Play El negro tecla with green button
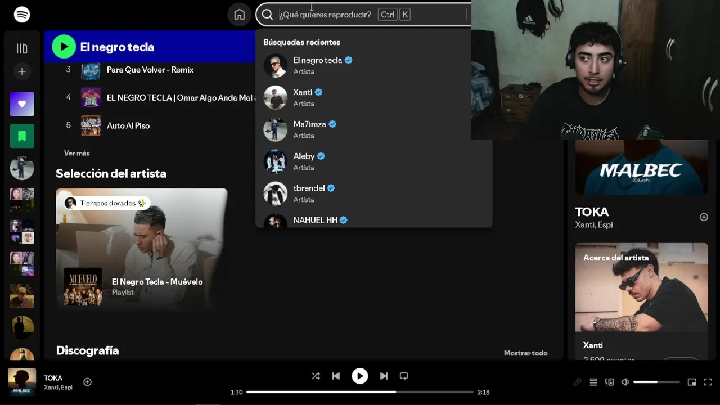Image resolution: width=720 pixels, height=405 pixels. (64, 47)
